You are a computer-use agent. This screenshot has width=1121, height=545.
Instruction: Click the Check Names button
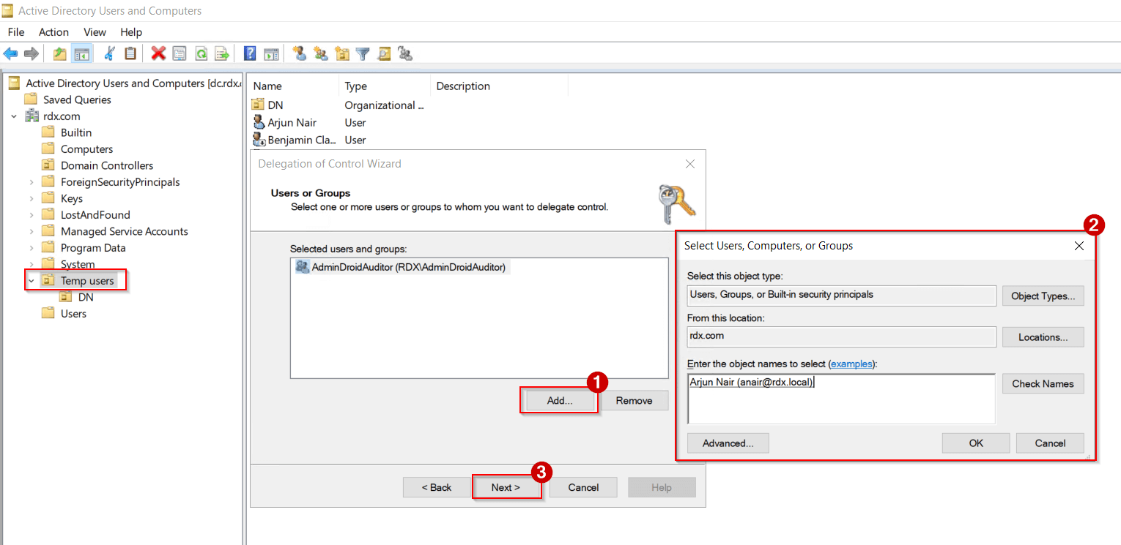pyautogui.click(x=1043, y=383)
